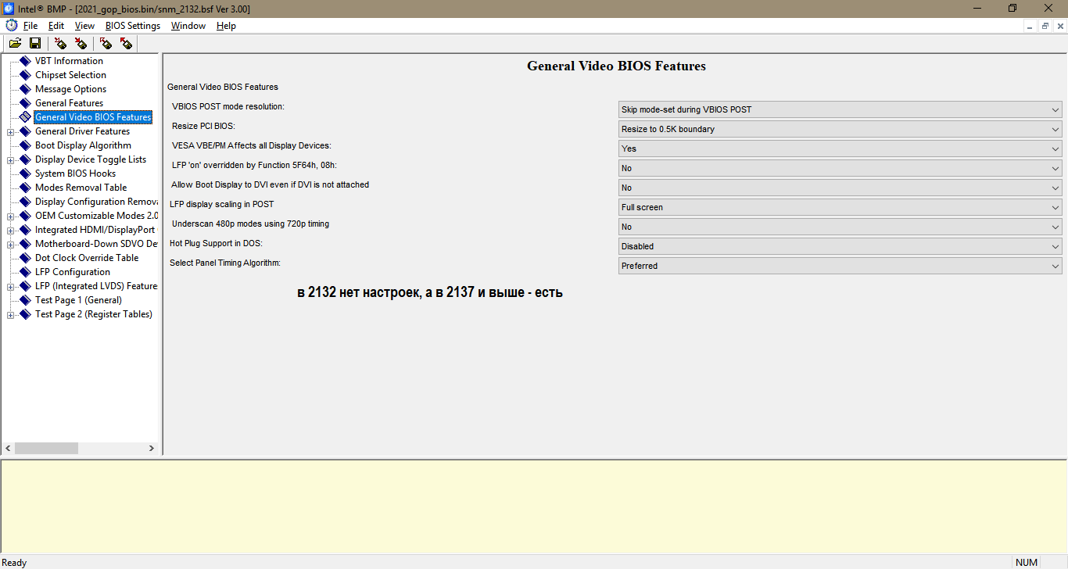This screenshot has width=1068, height=569.
Task: Select the General Driver Features label
Action: click(82, 131)
